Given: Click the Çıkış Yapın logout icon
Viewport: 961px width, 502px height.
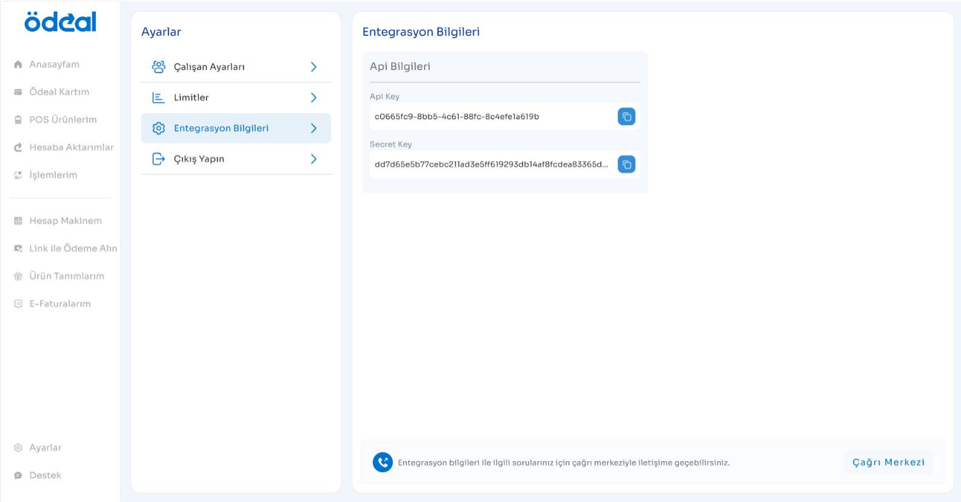Looking at the screenshot, I should [159, 159].
